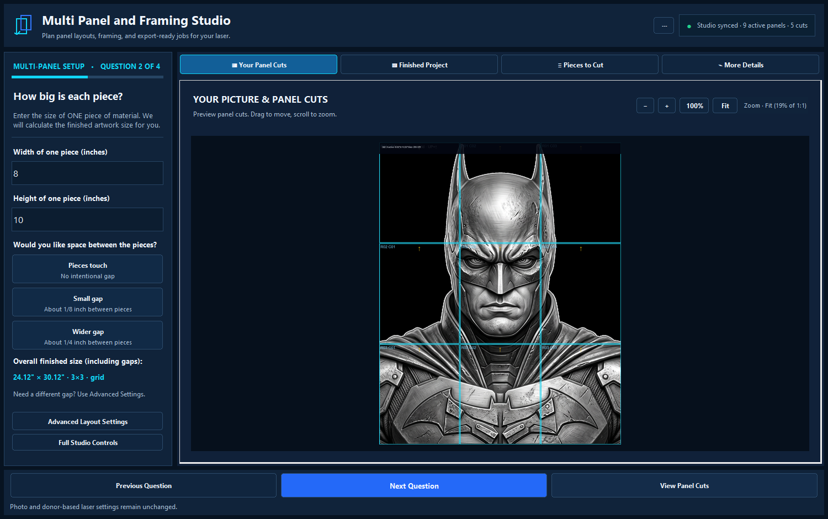The width and height of the screenshot is (828, 519).
Task: Select the Small gap option
Action: point(88,302)
